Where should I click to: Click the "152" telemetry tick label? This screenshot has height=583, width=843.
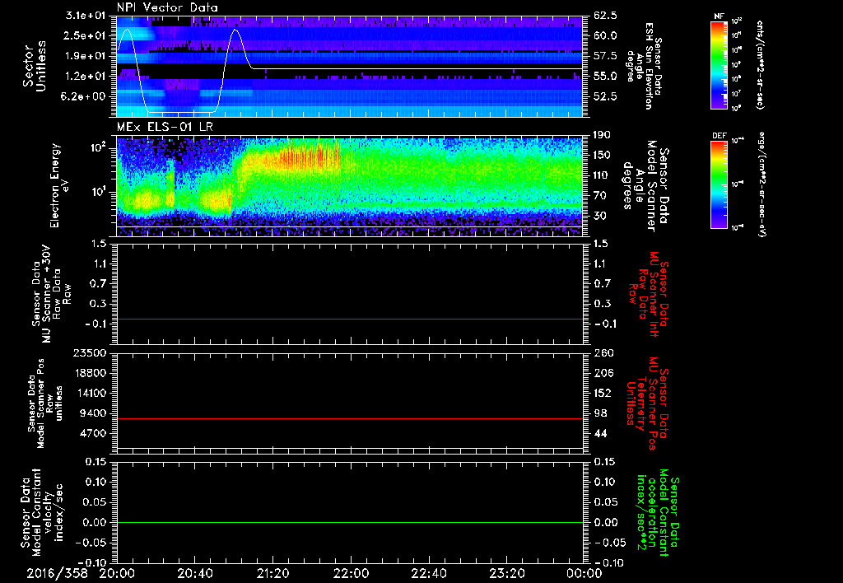(x=603, y=393)
